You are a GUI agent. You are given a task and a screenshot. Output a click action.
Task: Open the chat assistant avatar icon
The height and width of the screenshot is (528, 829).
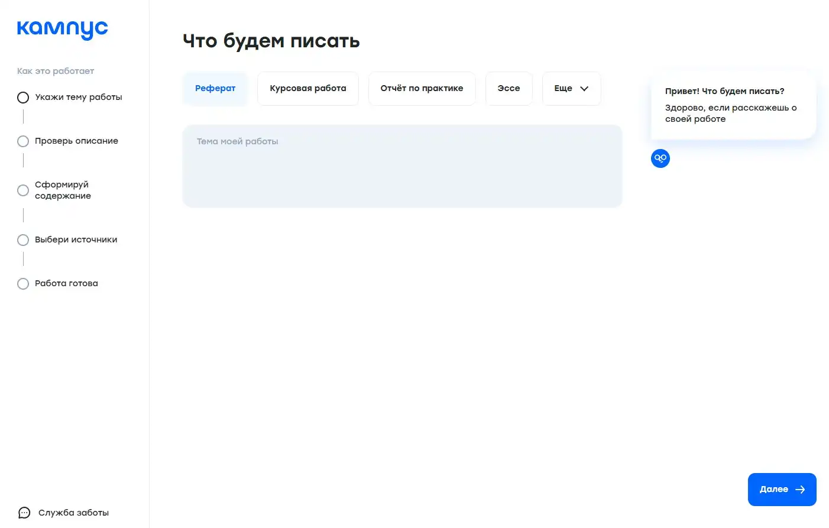click(x=660, y=158)
